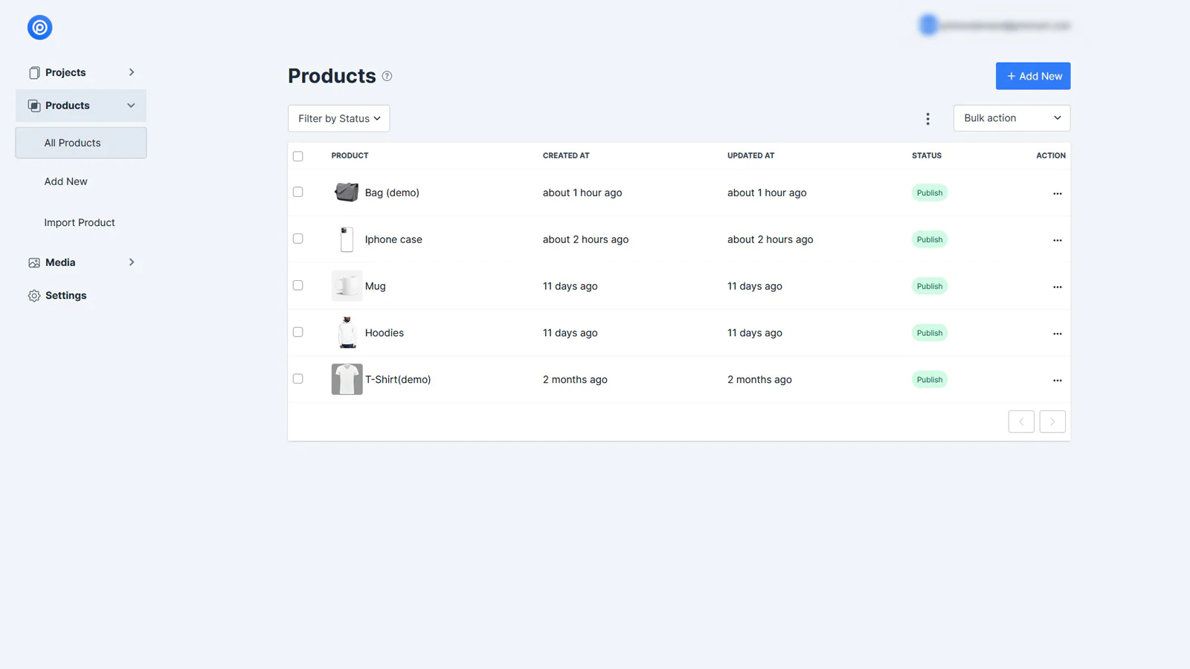The image size is (1190, 669).
Task: Click the Hoodies thumbnail image
Action: pyautogui.click(x=347, y=333)
